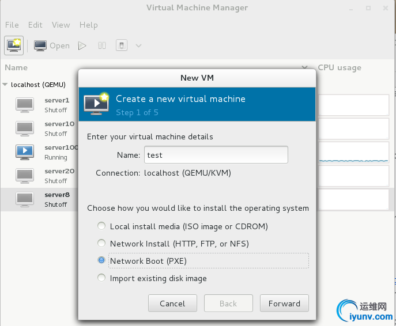396x326 pixels.
Task: Select the server10 monitor icon
Action: click(x=24, y=128)
